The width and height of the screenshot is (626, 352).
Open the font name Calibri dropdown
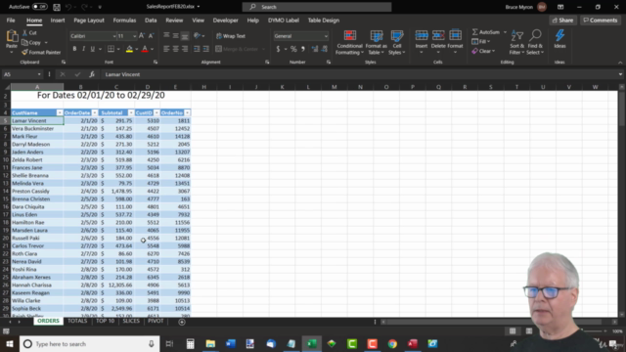pos(113,36)
